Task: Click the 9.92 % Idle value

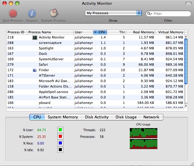Action: coord(41,150)
